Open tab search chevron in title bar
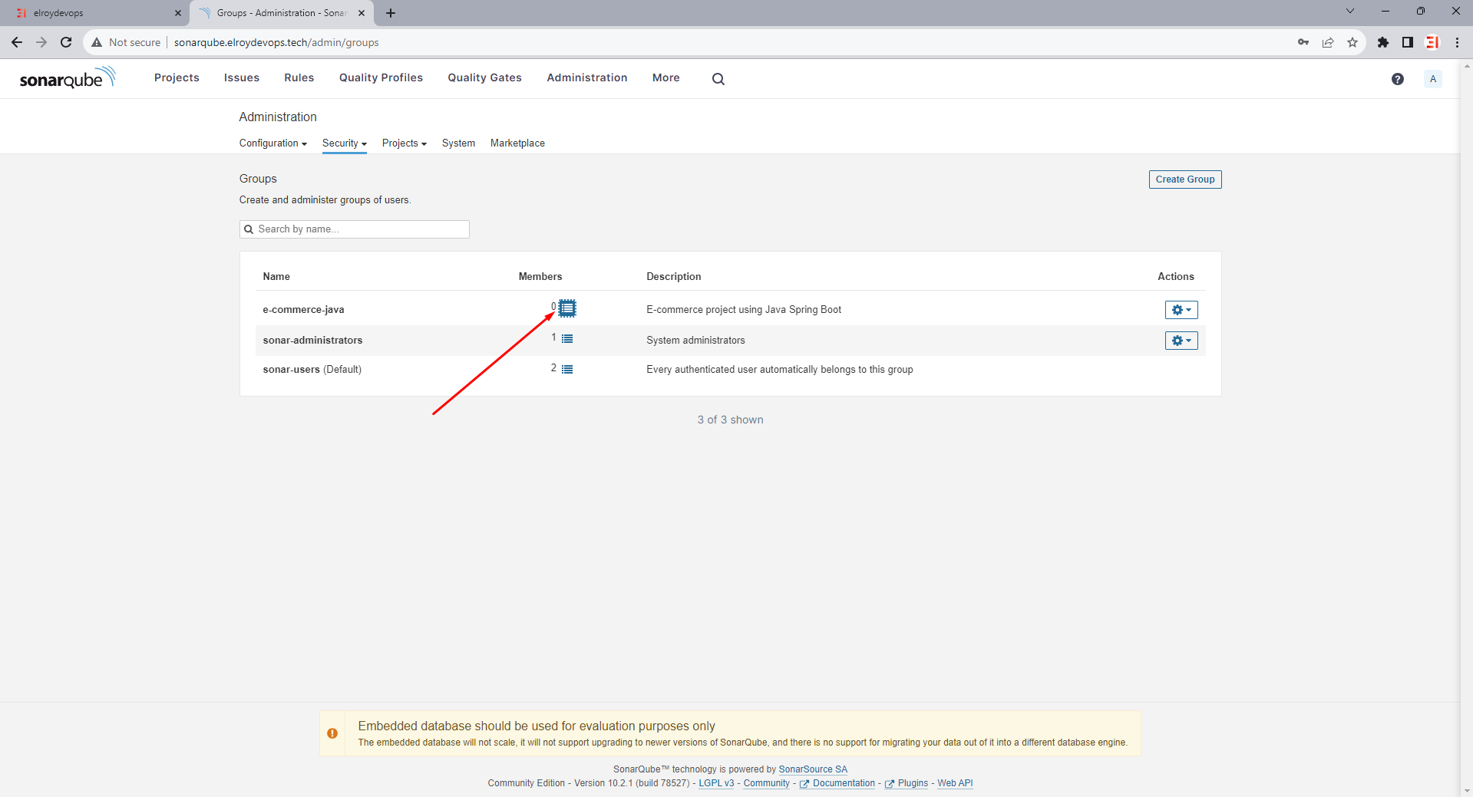The height and width of the screenshot is (797, 1473). tap(1350, 11)
